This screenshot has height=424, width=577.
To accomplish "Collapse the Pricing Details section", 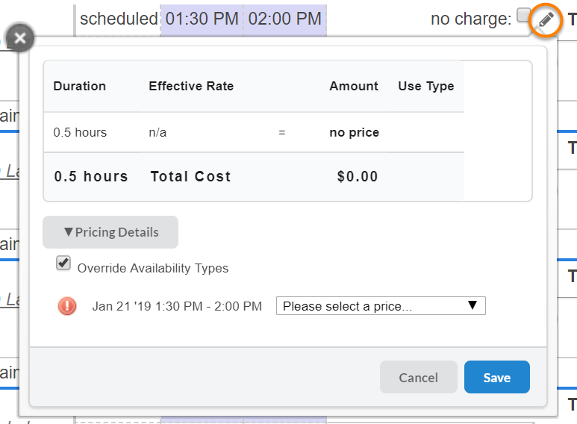I will (x=110, y=232).
